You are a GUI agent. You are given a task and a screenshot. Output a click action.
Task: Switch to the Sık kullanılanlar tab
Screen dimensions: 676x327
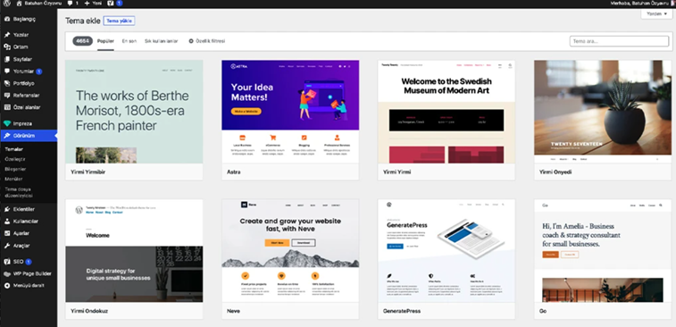tap(162, 41)
